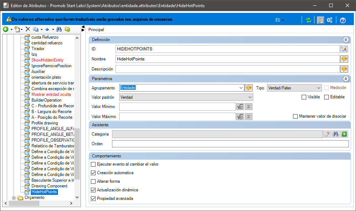Click the new attribute document icon

(17, 29)
